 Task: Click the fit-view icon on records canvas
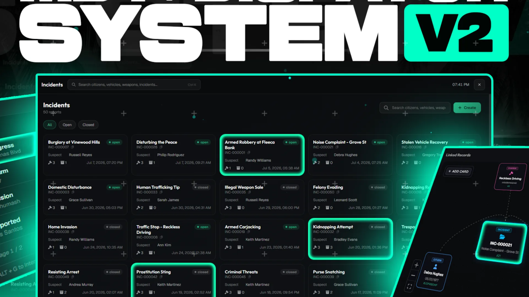pos(409,287)
